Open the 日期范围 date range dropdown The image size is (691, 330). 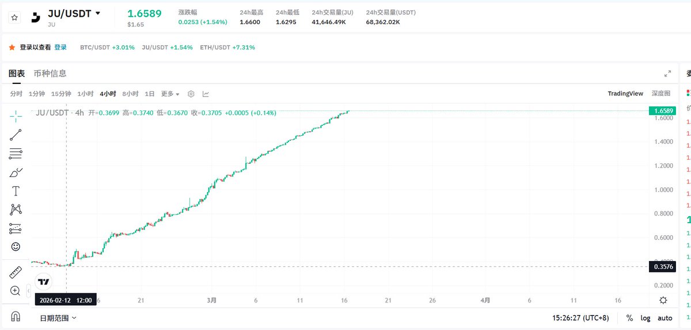[58, 317]
